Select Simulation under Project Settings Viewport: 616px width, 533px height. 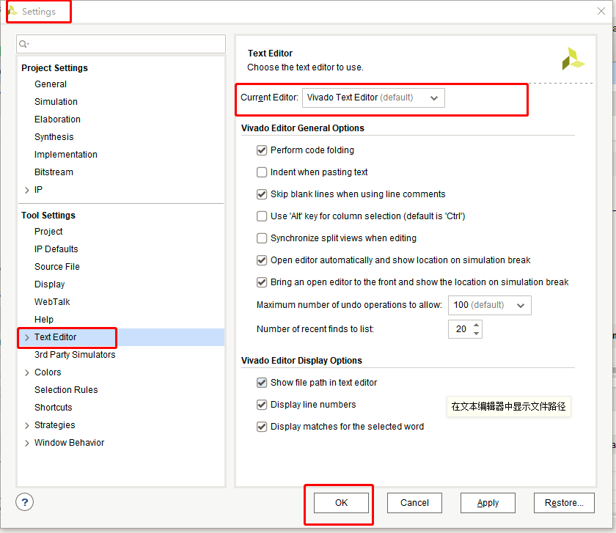(56, 101)
